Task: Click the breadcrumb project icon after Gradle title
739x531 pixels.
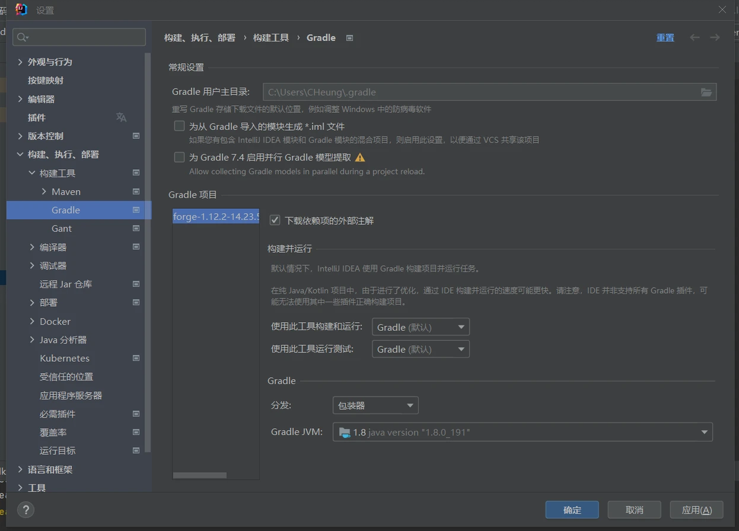Action: (x=350, y=38)
